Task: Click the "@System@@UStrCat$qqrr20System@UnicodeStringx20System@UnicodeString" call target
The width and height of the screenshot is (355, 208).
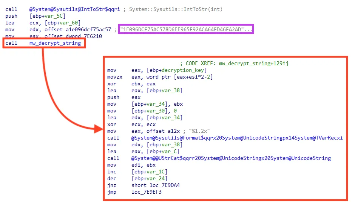Action: [x=231, y=158]
